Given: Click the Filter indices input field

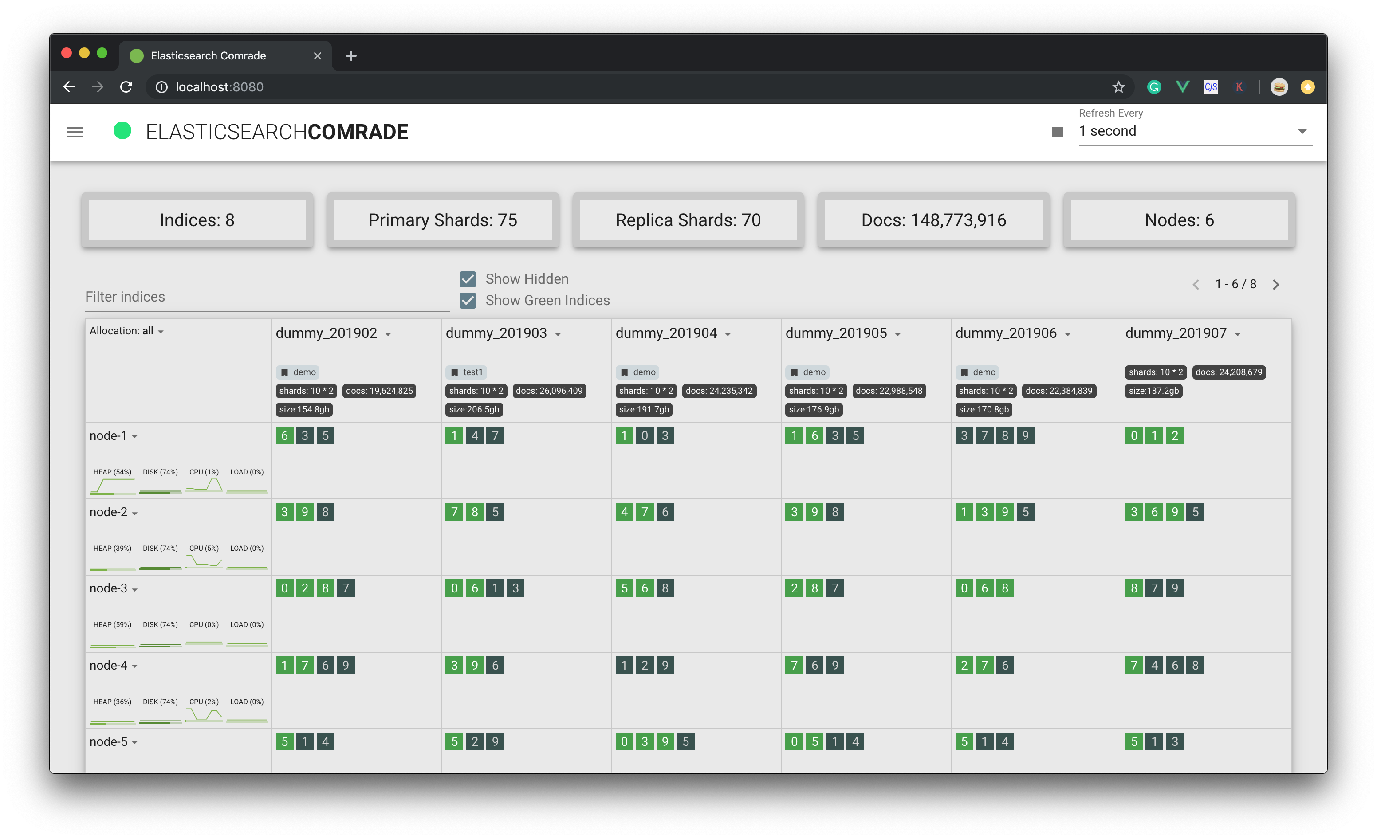Looking at the screenshot, I should coord(267,297).
